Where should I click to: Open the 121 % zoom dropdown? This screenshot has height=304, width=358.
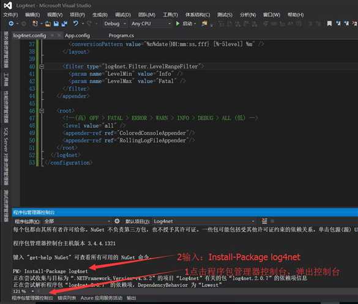tap(33, 291)
